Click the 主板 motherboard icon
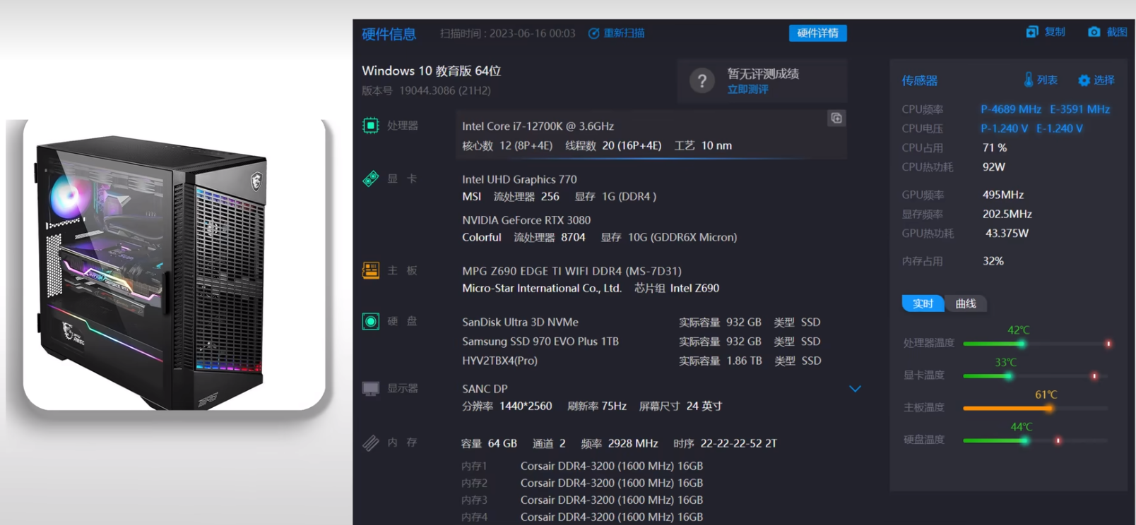The height and width of the screenshot is (525, 1136). pos(371,270)
